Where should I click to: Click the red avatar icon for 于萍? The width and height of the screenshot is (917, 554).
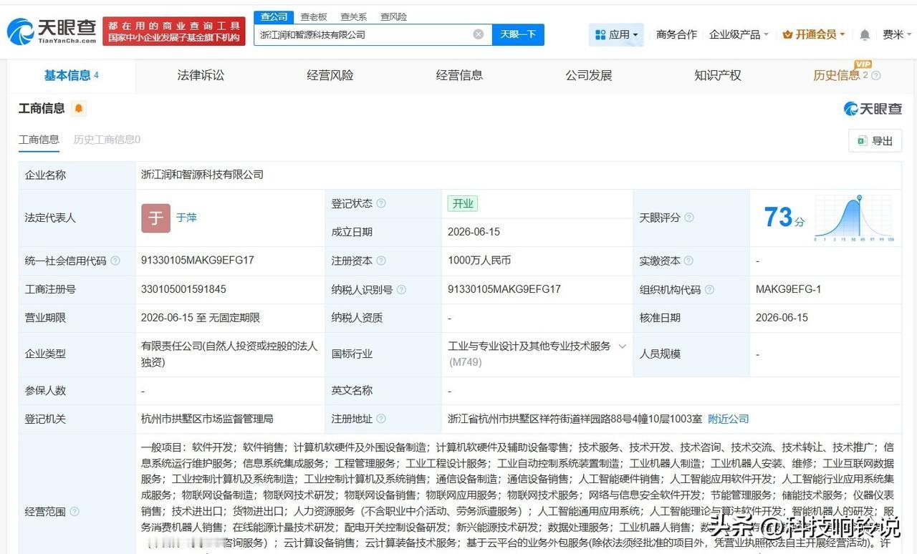click(155, 218)
